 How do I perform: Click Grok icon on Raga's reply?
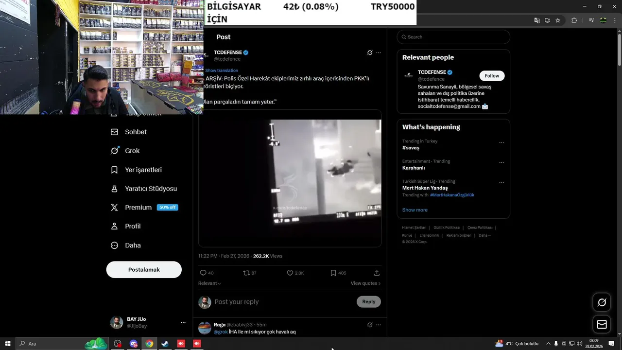coord(370,325)
